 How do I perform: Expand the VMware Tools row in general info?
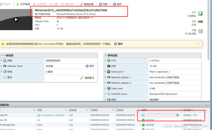pyautogui.click(x=2, y=66)
